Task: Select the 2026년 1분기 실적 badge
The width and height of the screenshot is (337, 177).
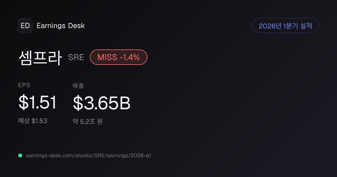Action: [x=286, y=26]
